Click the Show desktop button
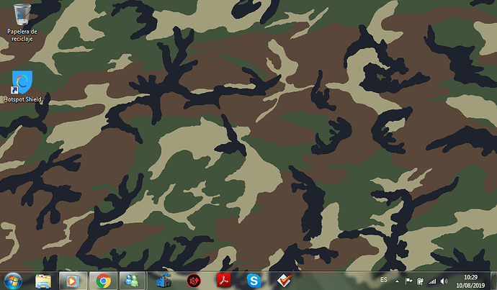This screenshot has width=497, height=290. (x=494, y=281)
